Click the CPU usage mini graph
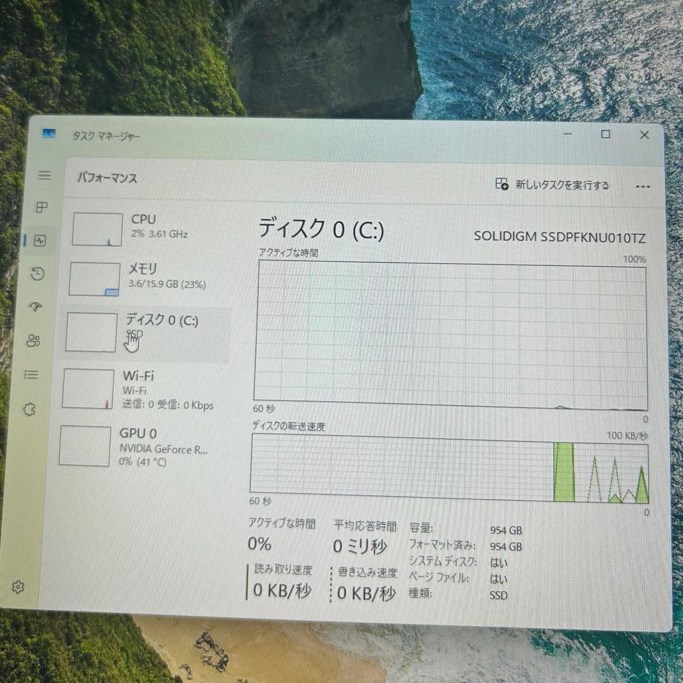The width and height of the screenshot is (683, 683). [97, 228]
